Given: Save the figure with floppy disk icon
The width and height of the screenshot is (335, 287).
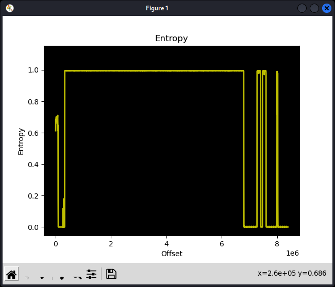Looking at the screenshot, I should pos(111,274).
